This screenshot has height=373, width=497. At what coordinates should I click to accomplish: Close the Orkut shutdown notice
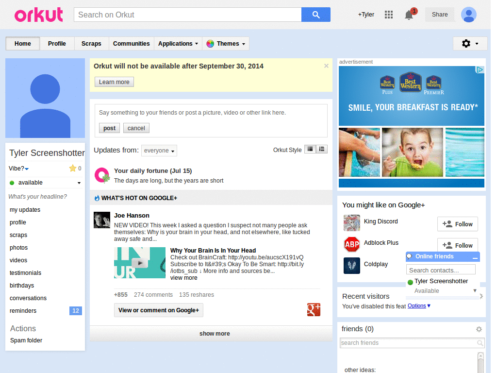tap(326, 66)
